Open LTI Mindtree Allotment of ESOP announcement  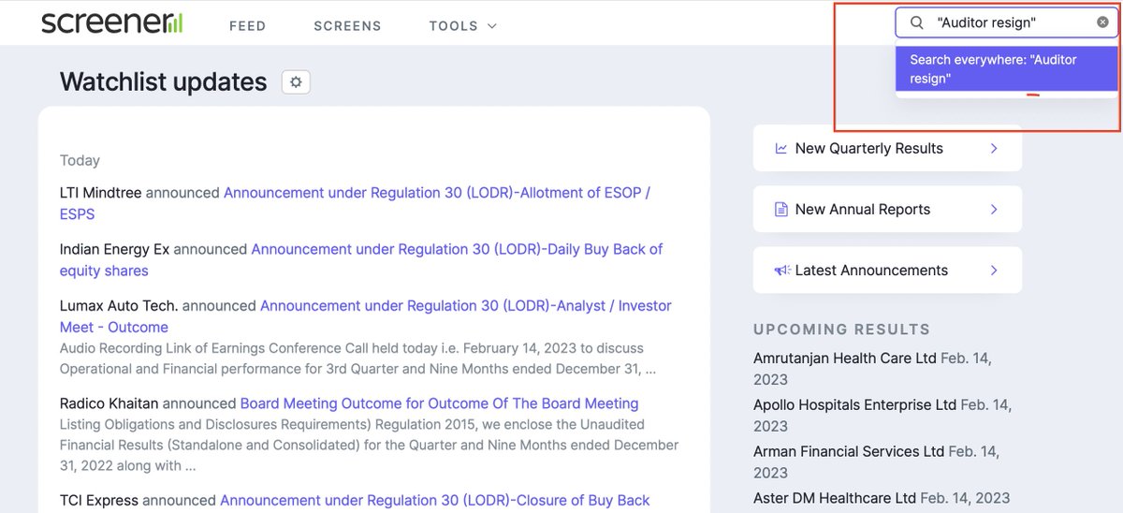tap(355, 203)
